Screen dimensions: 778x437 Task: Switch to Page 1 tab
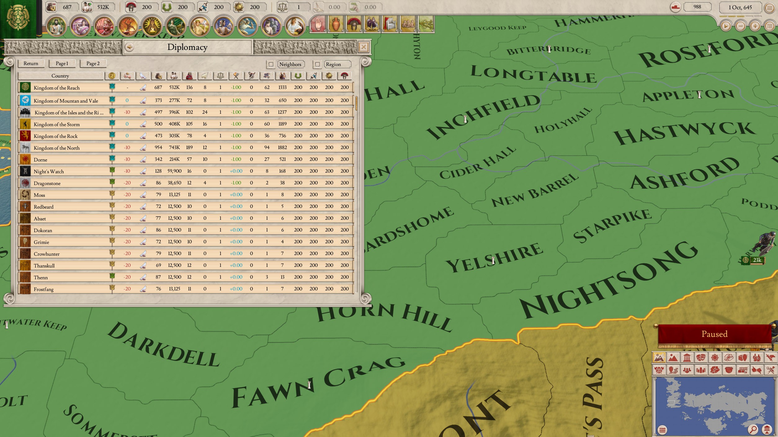[x=62, y=64]
